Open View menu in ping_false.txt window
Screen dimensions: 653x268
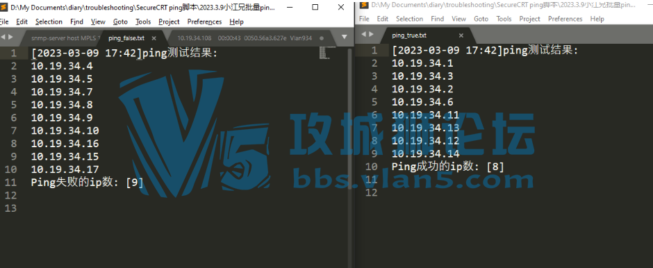pos(98,22)
